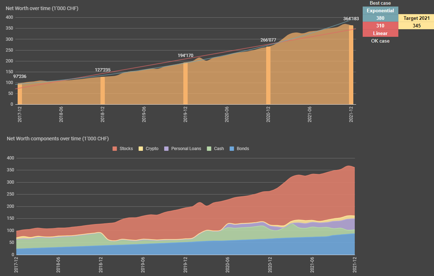The width and height of the screenshot is (434, 276).
Task: Click the Linear label cell
Action: [x=380, y=33]
